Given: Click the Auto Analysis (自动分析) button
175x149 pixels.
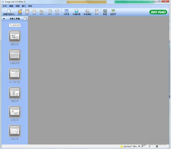Looking at the screenshot, I should pos(15,25).
